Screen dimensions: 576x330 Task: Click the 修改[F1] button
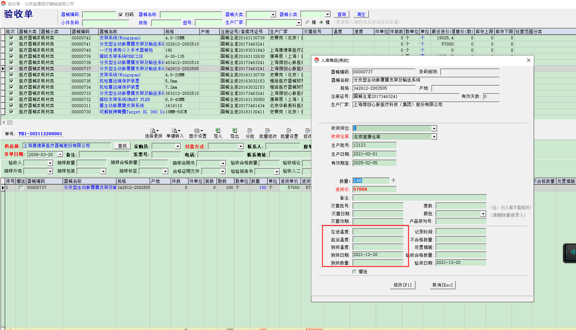[x=403, y=285]
